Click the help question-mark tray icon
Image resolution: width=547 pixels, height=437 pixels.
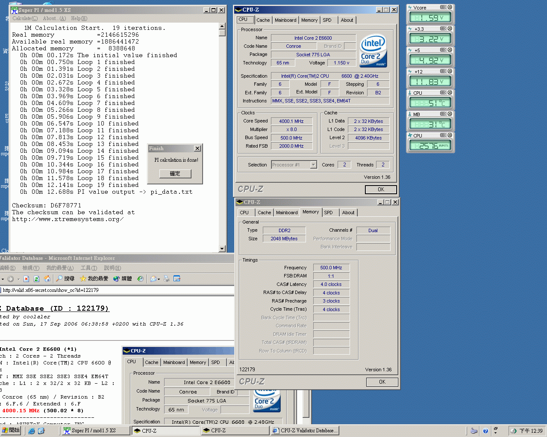click(x=485, y=431)
